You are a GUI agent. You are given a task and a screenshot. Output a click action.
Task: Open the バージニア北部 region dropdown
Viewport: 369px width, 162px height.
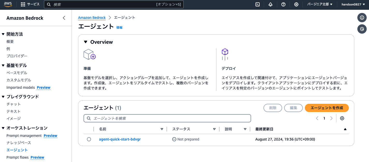click(x=320, y=4)
